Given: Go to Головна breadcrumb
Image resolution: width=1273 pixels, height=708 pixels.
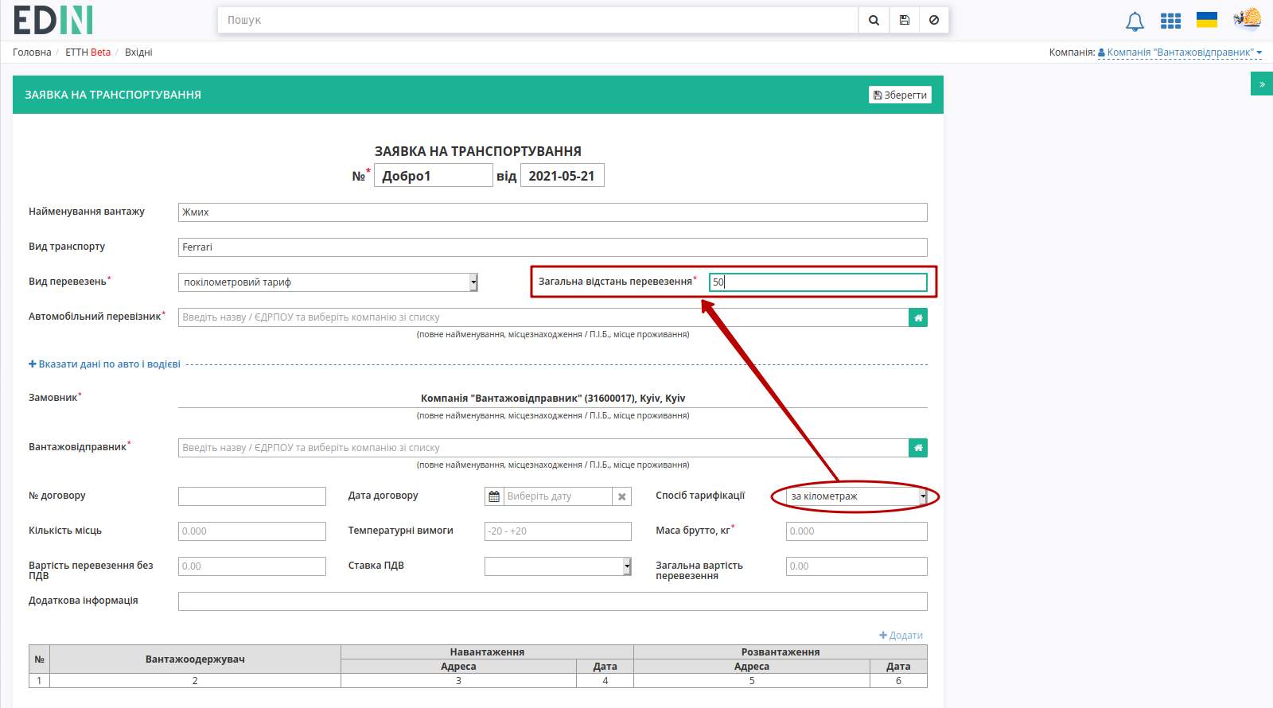Looking at the screenshot, I should [x=32, y=53].
